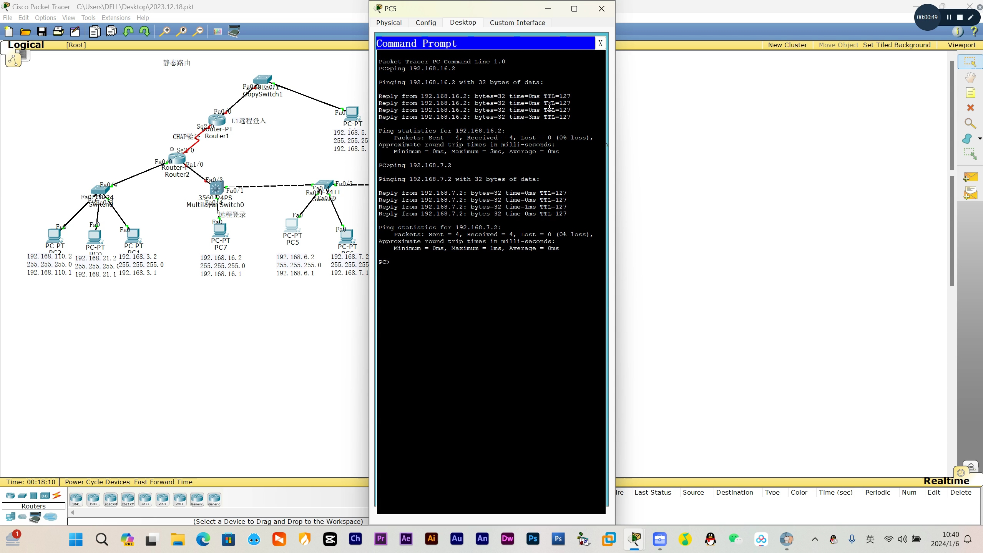Screen dimensions: 983x553
Task: Open the Tools menu
Action: click(88, 18)
